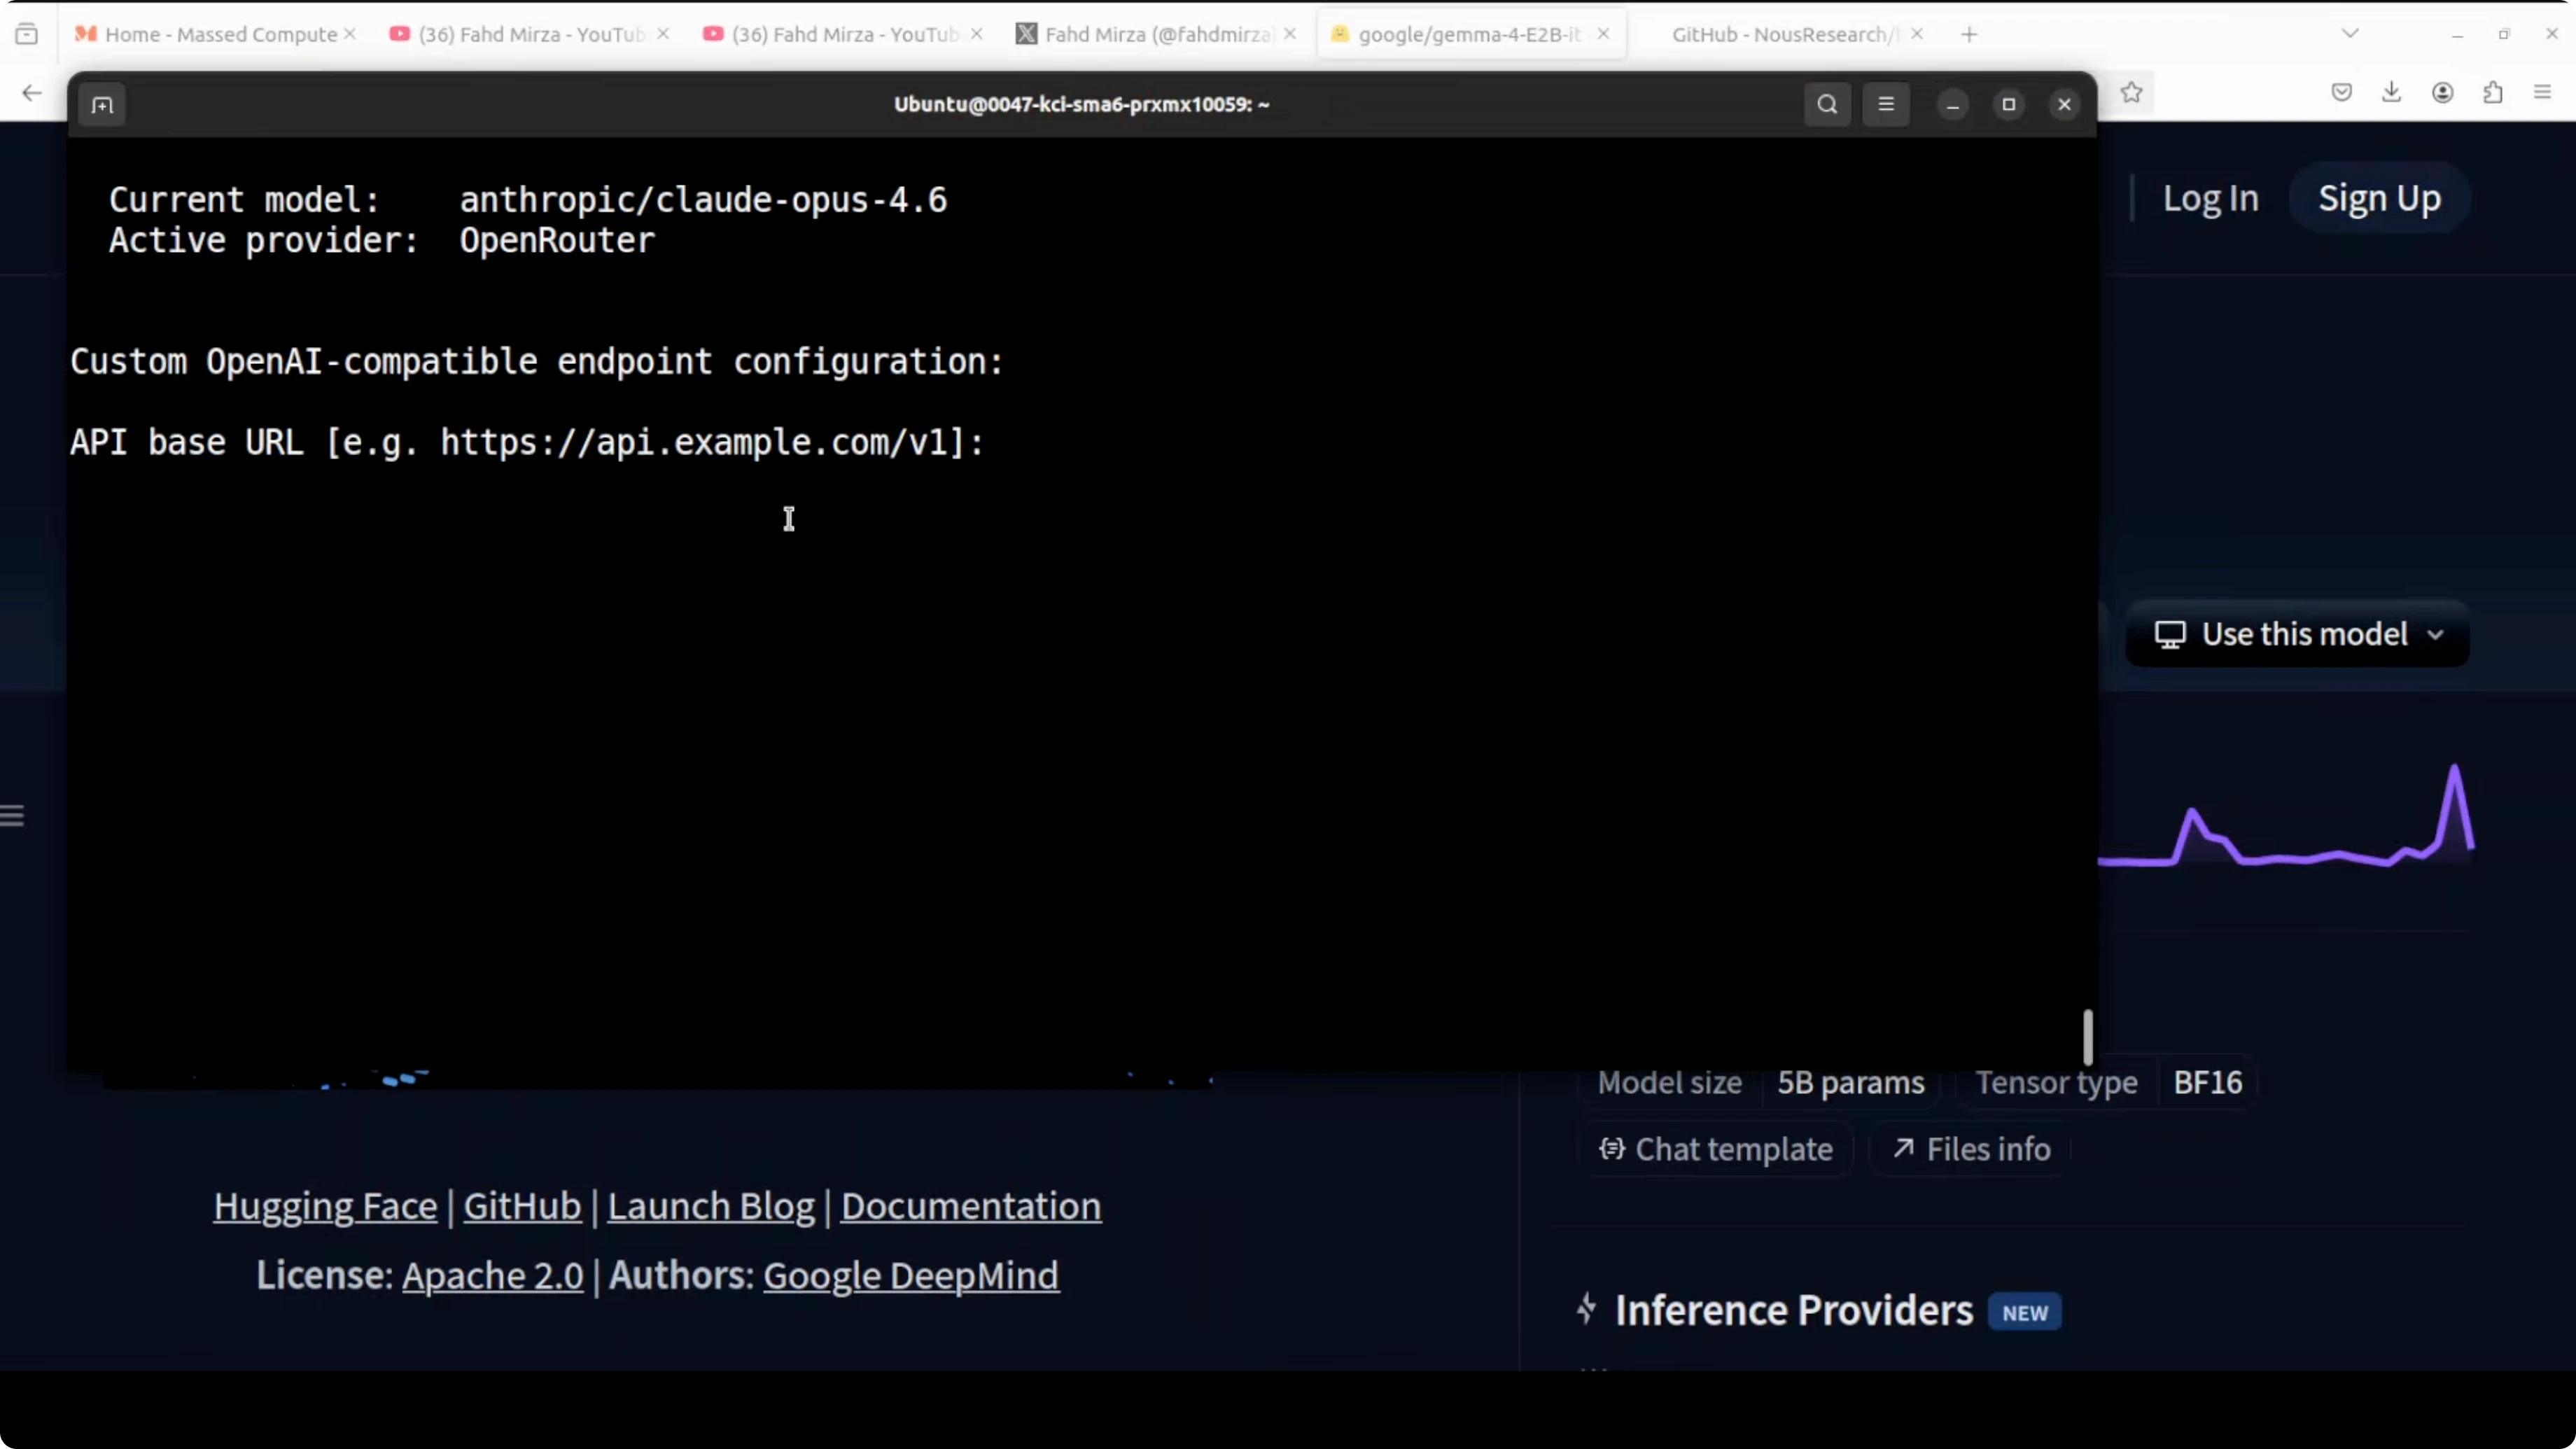Open a new browser tab
Image resolution: width=2576 pixels, height=1449 pixels.
(1969, 34)
